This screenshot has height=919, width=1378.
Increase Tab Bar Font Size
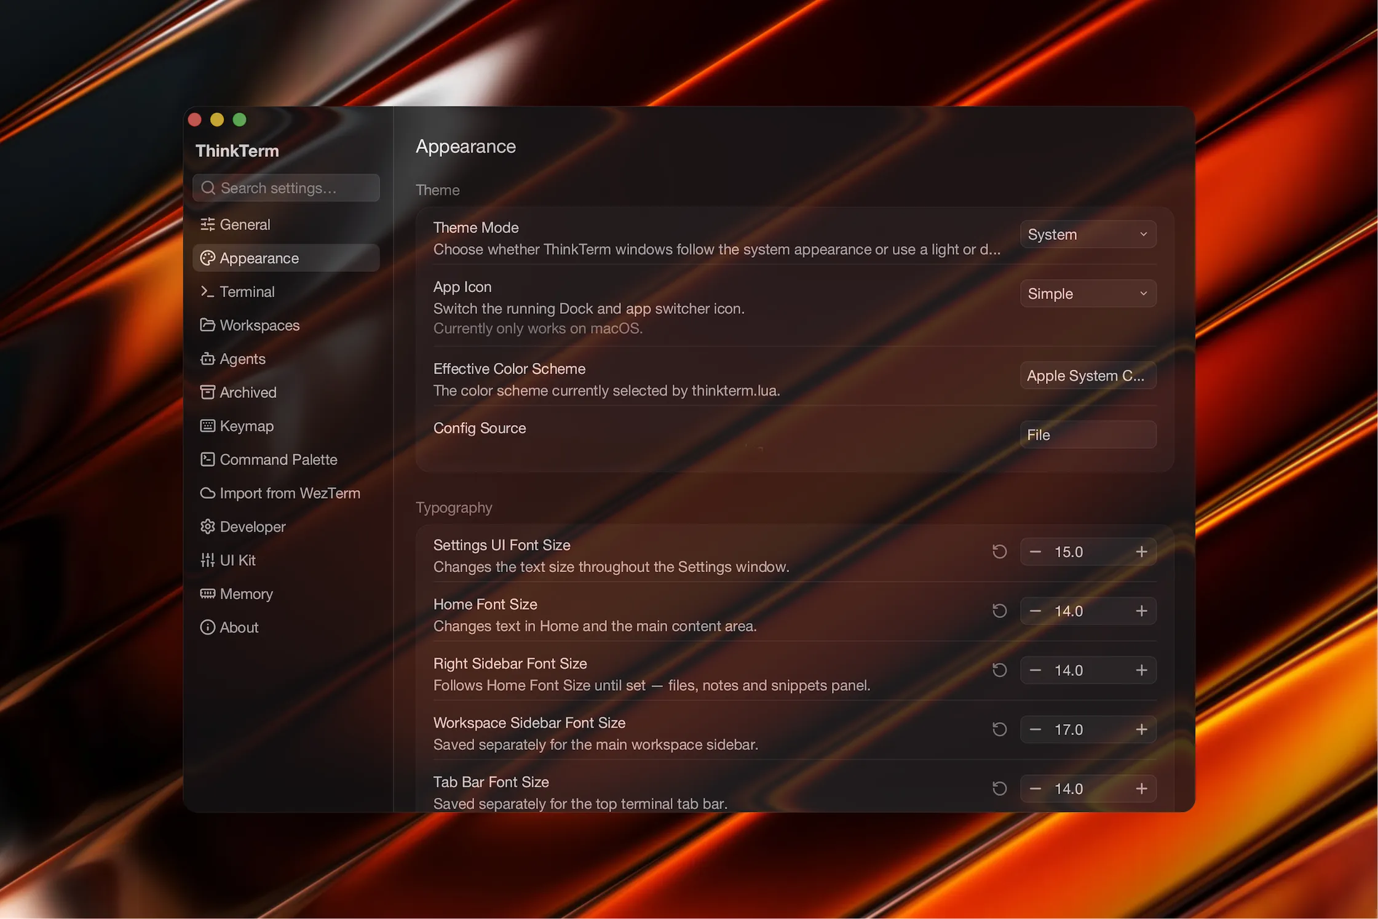click(1141, 789)
